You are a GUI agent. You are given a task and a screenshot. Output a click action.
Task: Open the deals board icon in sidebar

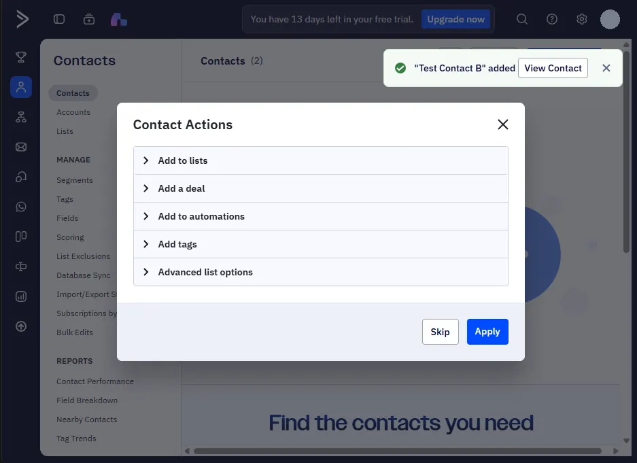[x=21, y=237]
